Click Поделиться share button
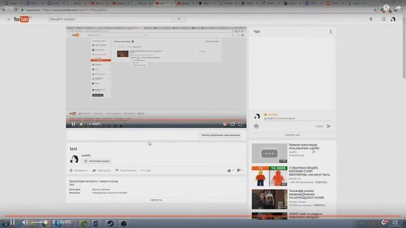The width and height of the screenshot is (406, 228). 101,170
